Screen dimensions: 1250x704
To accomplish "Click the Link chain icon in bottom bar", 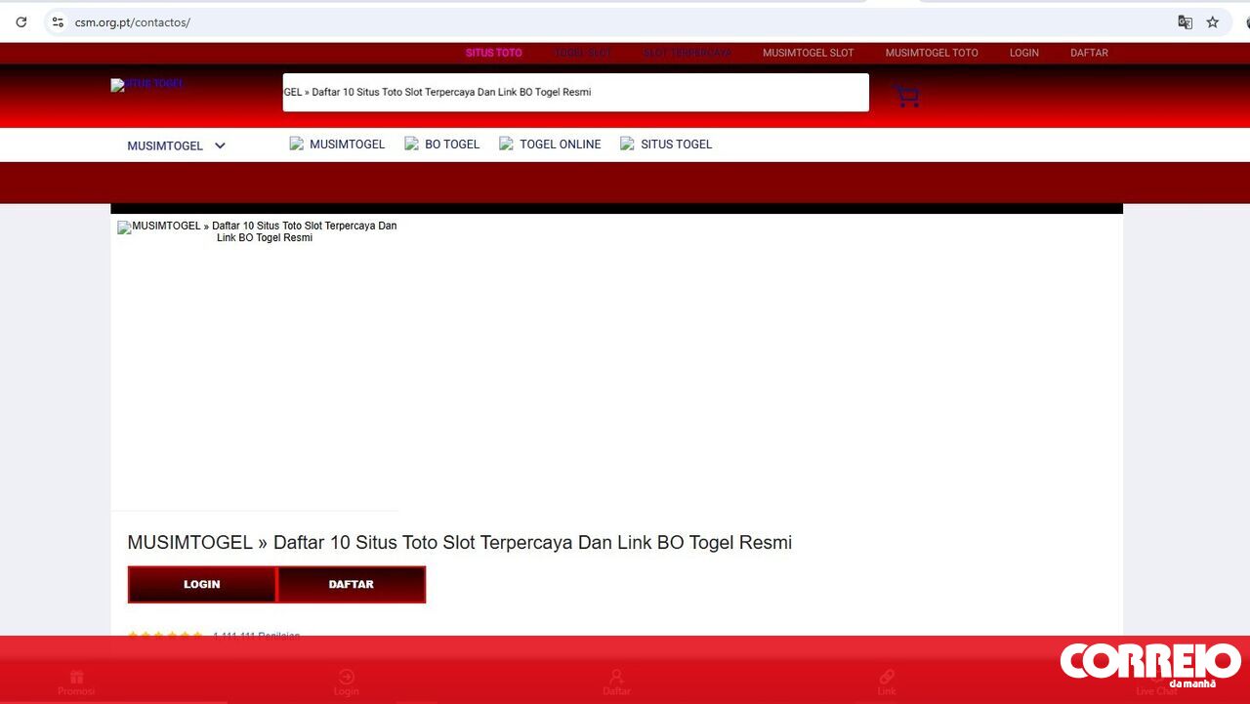I will pyautogui.click(x=886, y=677).
